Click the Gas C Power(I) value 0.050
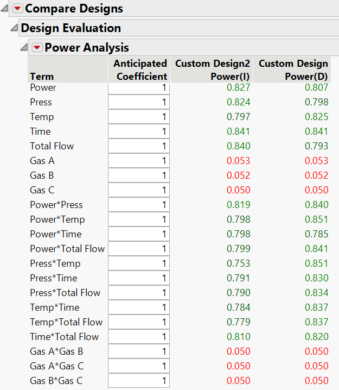 pos(238,190)
